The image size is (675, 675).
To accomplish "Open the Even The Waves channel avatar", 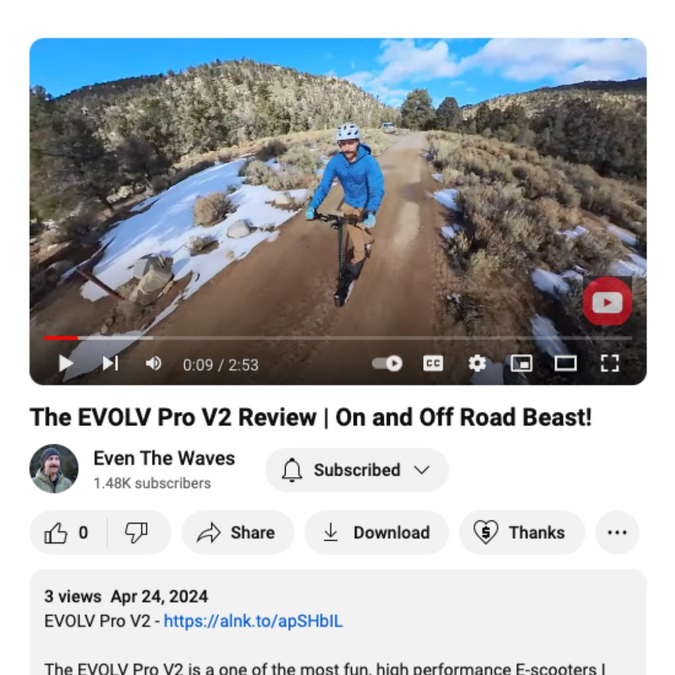I will pyautogui.click(x=54, y=469).
